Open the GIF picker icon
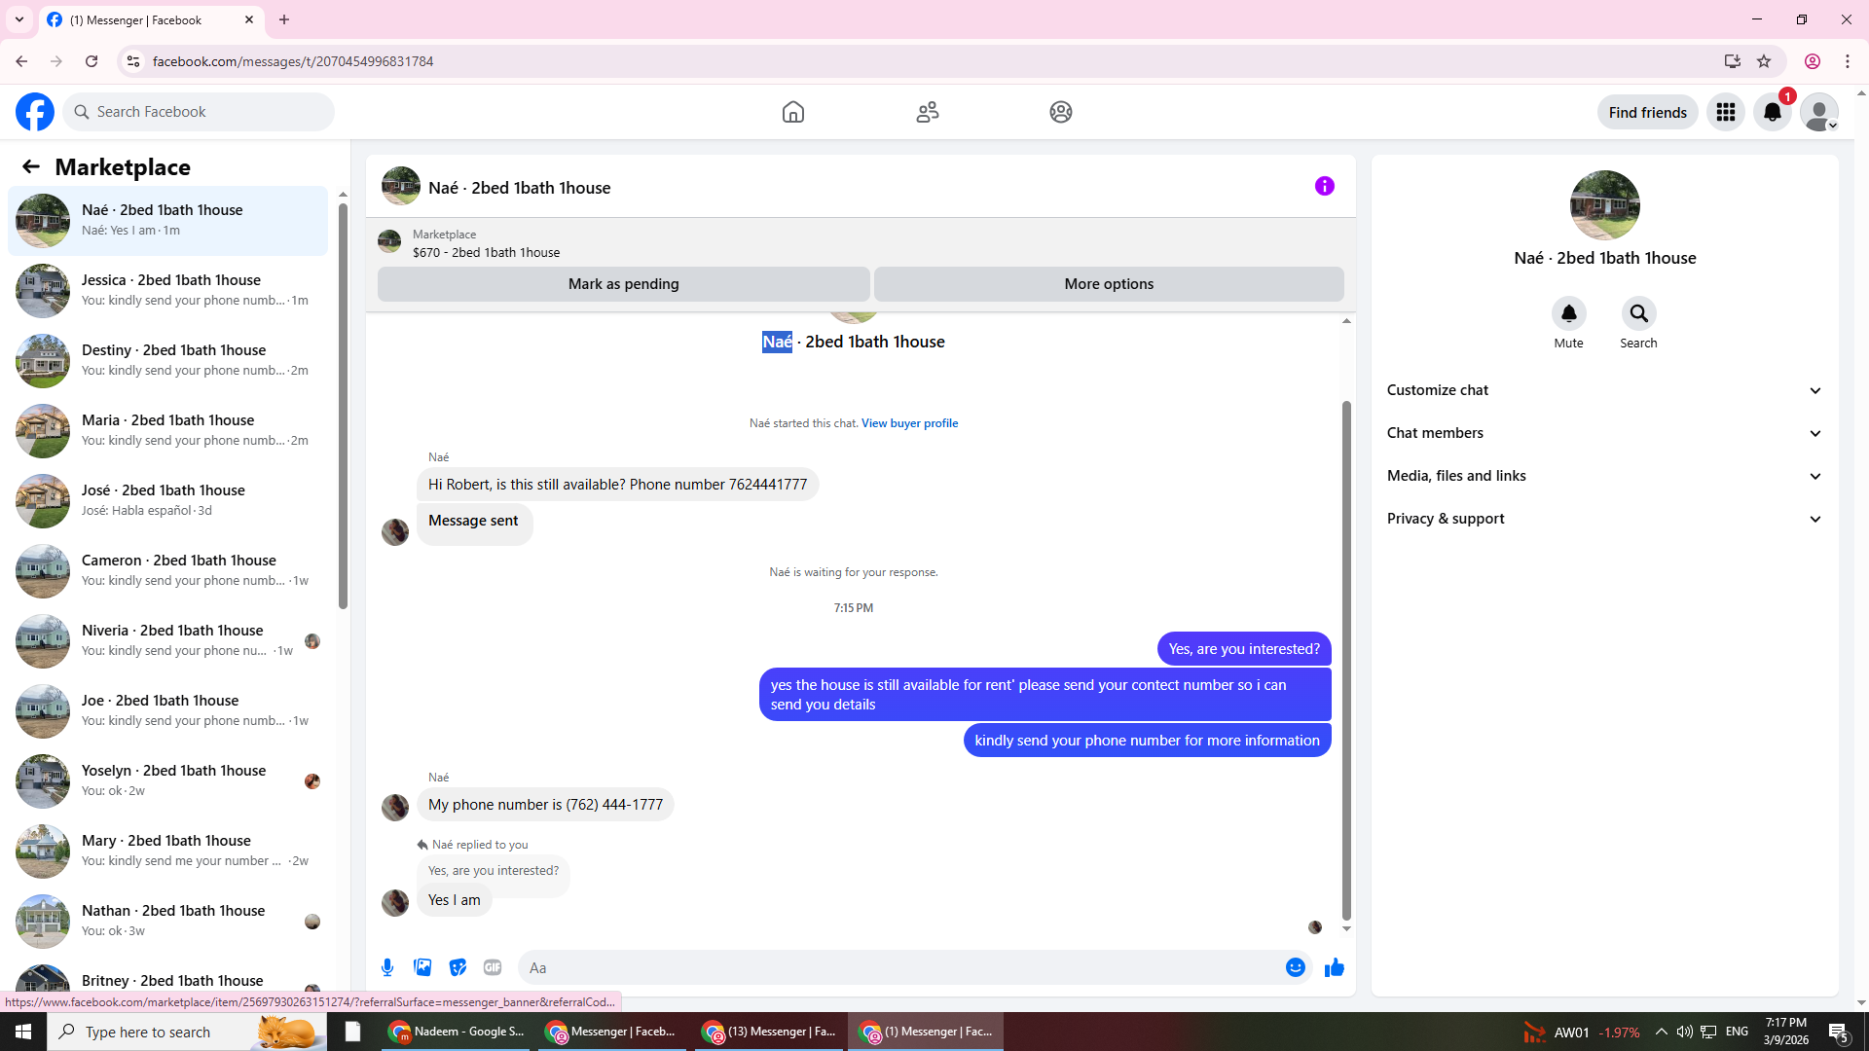1869x1051 pixels. point(493,967)
